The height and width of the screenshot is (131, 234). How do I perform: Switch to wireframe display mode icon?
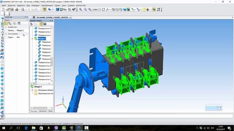114,9
